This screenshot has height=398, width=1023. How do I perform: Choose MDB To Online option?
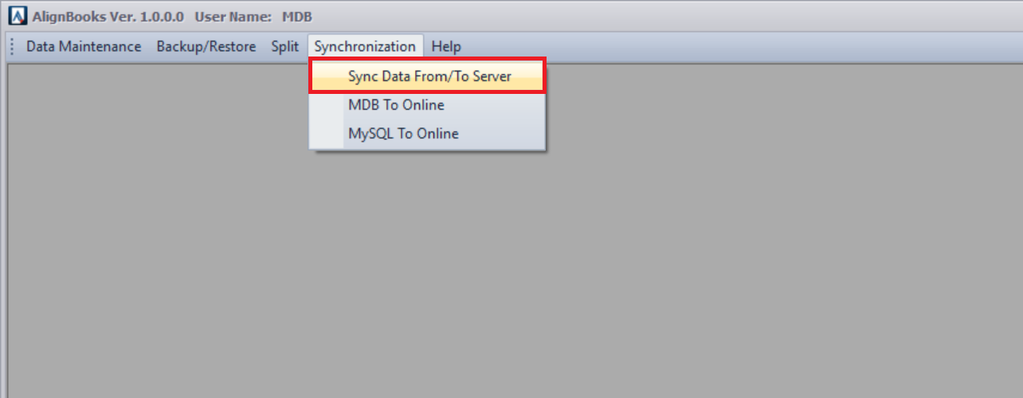(x=427, y=105)
